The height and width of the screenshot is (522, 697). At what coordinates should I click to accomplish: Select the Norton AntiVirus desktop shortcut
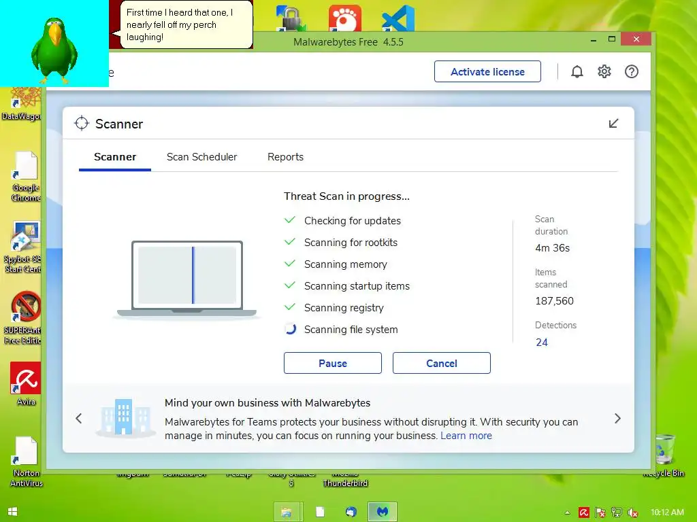coord(26,462)
